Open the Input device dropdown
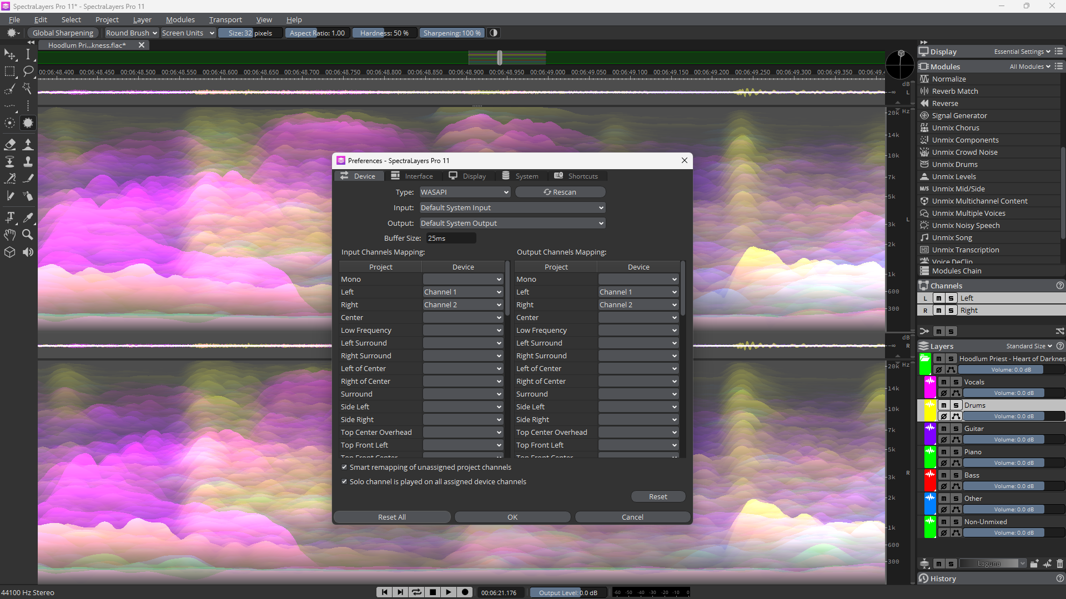Screen dimensions: 1066x599 pos(512,207)
